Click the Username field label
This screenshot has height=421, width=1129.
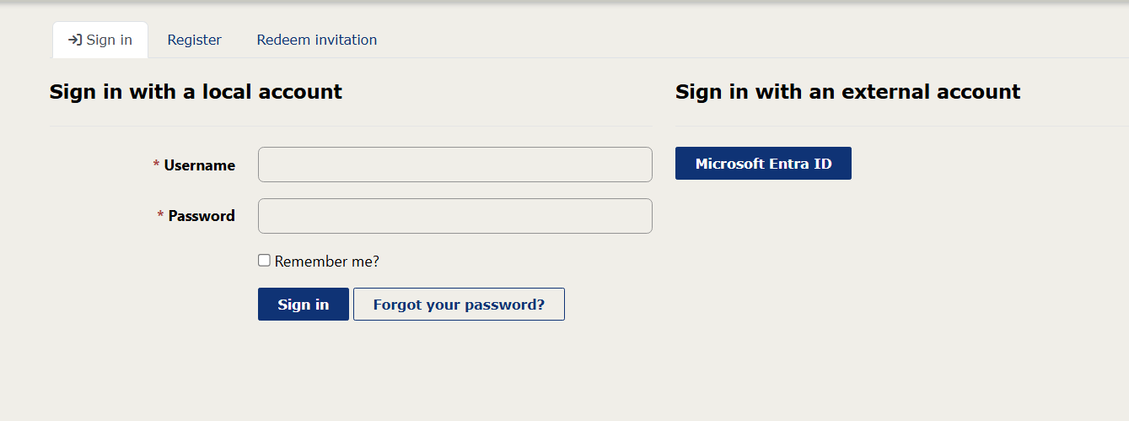point(199,165)
